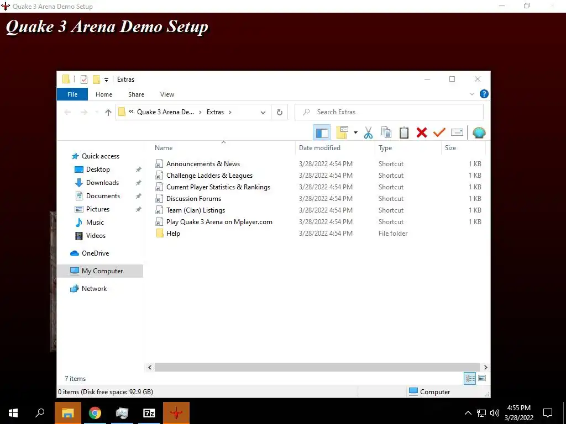Open taskbar Search magnifier
Viewport: 566px width, 424px height.
40,413
